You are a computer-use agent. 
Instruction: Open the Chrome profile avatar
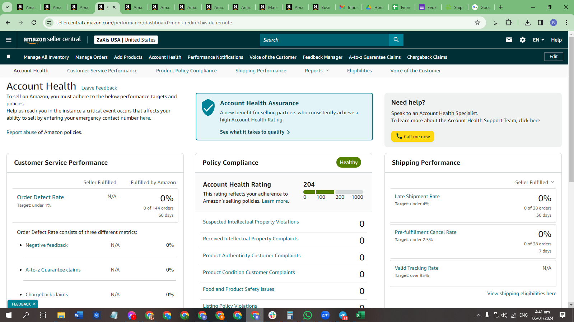tap(554, 23)
